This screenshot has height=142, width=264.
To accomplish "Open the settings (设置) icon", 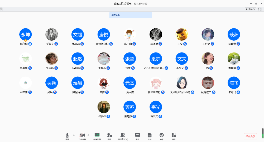I will tap(174, 136).
